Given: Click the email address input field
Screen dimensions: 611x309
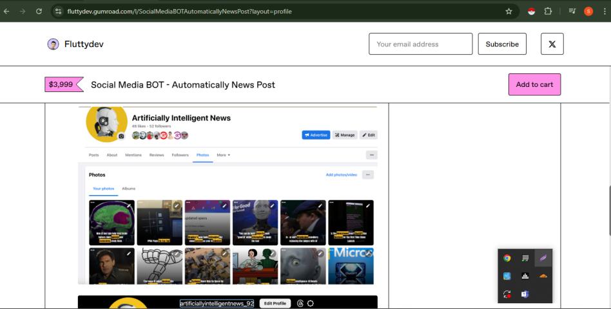Looking at the screenshot, I should tap(420, 44).
